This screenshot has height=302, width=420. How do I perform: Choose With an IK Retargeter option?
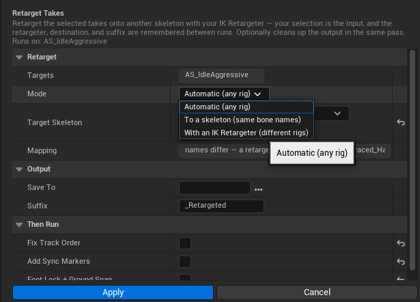coord(246,133)
